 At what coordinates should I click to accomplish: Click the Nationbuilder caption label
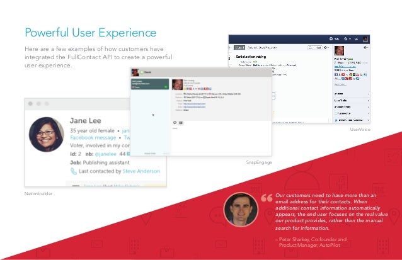point(38,193)
